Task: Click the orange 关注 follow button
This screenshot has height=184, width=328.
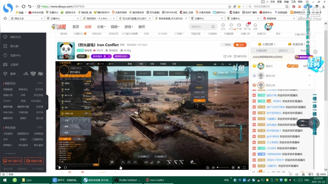Action: (240, 45)
